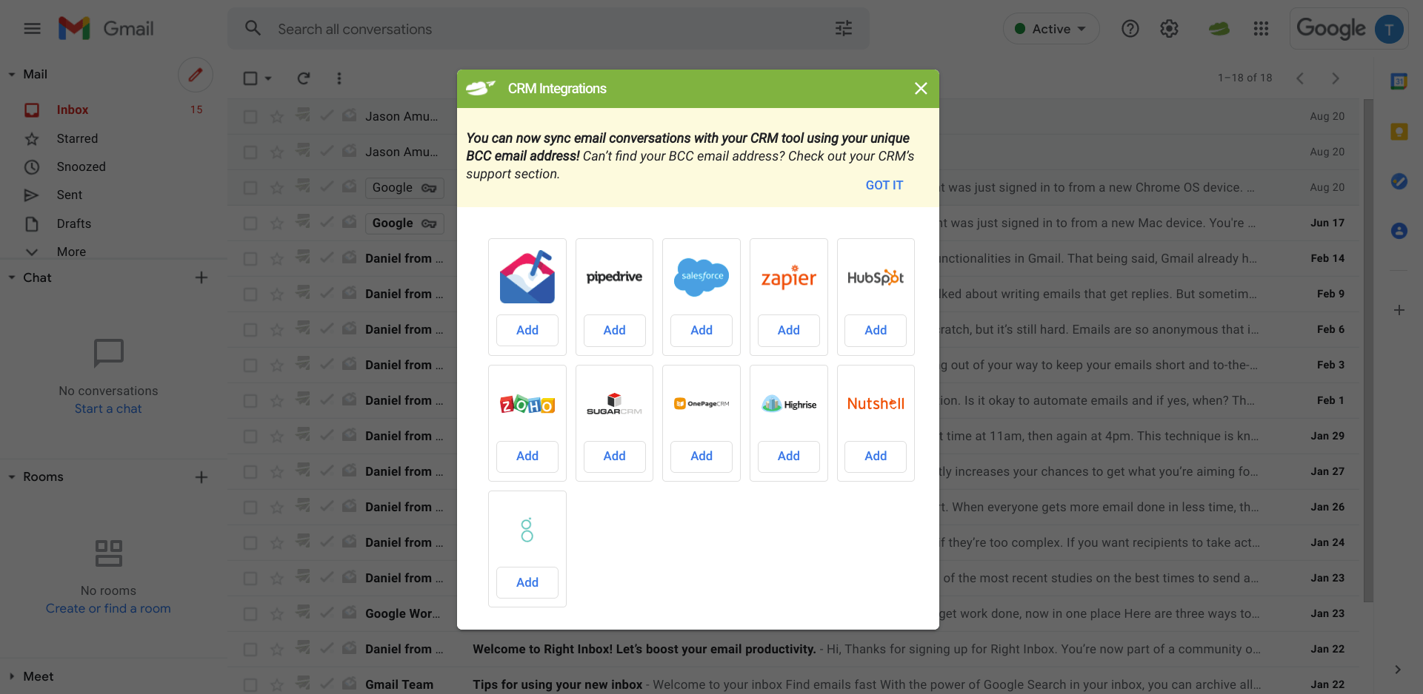Check the Jan 22 Daniel email checkbox
This screenshot has height=694, width=1423.
tap(250, 649)
